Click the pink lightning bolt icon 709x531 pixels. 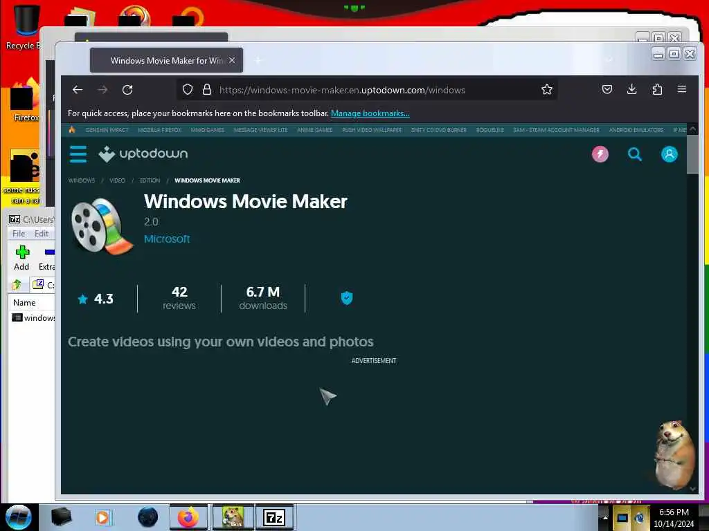(600, 154)
